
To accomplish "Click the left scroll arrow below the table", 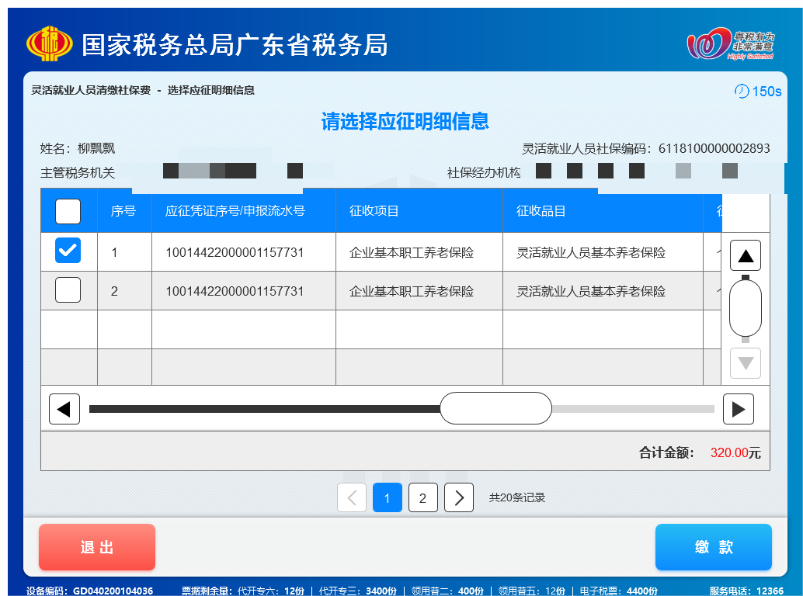I will pyautogui.click(x=64, y=408).
